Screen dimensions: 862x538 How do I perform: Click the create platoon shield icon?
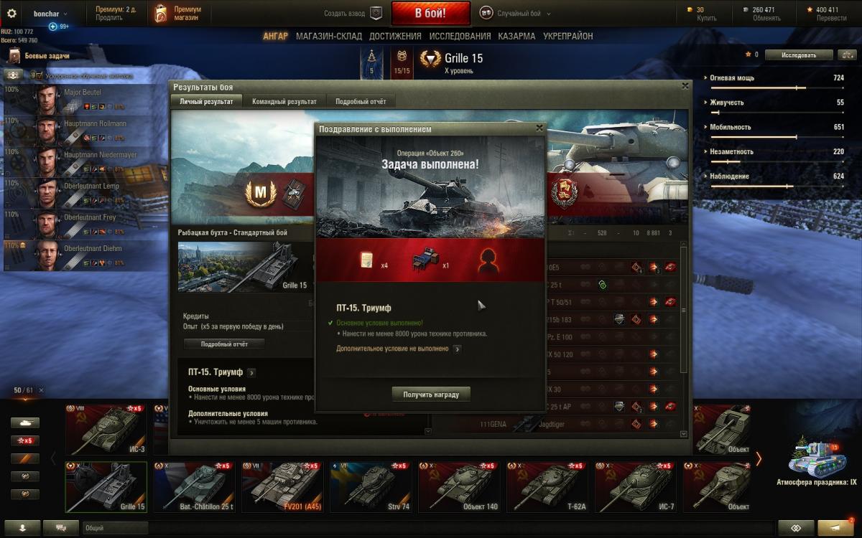pos(376,13)
